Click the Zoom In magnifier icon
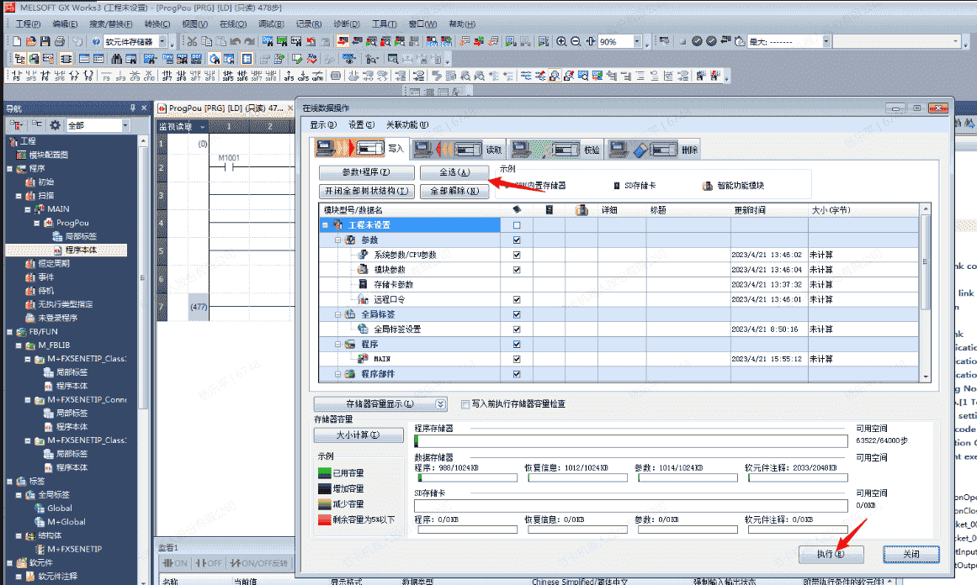 (x=561, y=41)
